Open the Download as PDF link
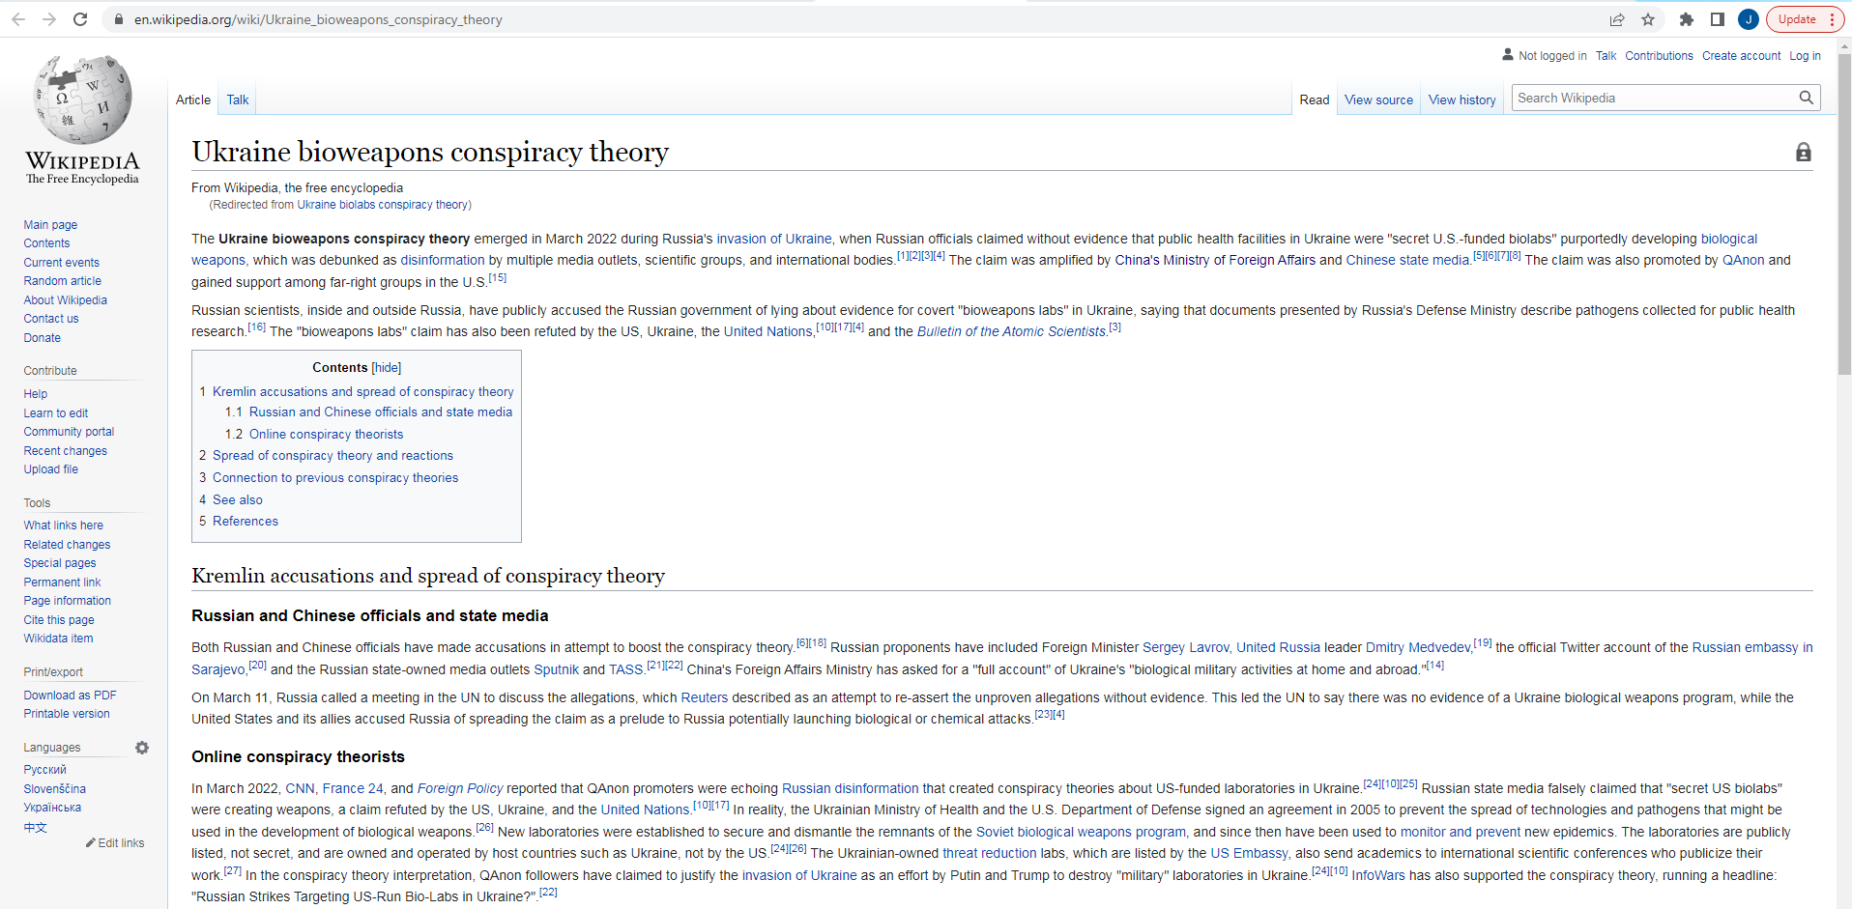Image resolution: width=1852 pixels, height=909 pixels. tap(70, 696)
